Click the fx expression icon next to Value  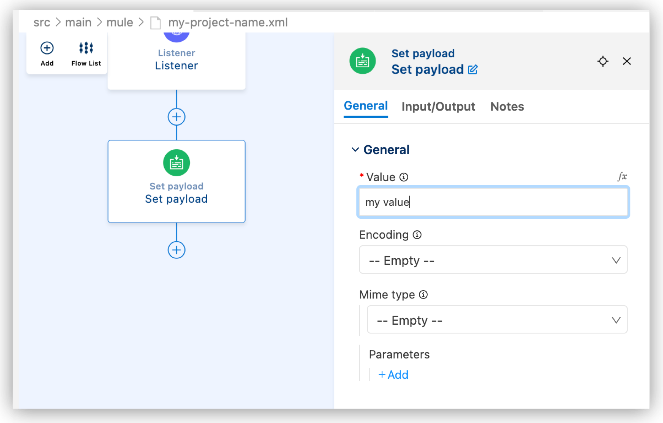coord(623,176)
